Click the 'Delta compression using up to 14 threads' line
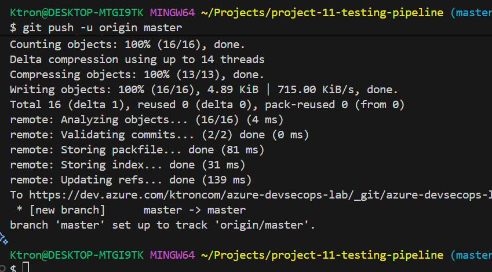492x272 pixels. (137, 59)
